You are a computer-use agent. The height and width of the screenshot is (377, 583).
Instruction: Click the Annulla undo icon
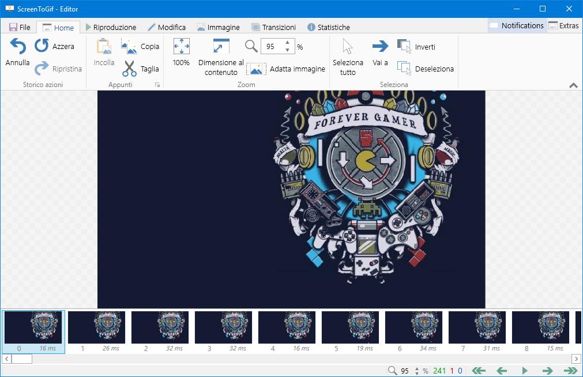[17, 47]
